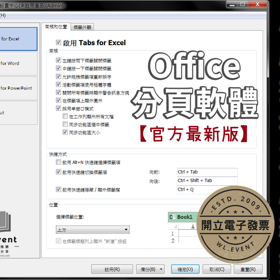This screenshot has width=280, height=280.
Task: Toggle 啟用快速鍵隱藏/顯示標籤欄 checkbox
Action: [59, 189]
